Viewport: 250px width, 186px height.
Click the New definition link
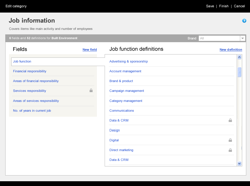[231, 50]
